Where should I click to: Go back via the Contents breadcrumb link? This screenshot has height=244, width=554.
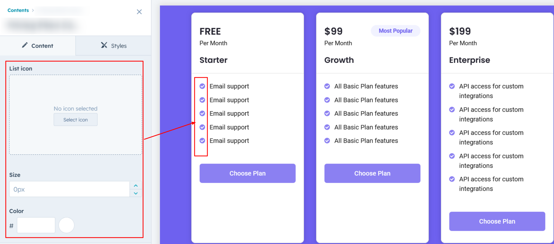point(18,10)
